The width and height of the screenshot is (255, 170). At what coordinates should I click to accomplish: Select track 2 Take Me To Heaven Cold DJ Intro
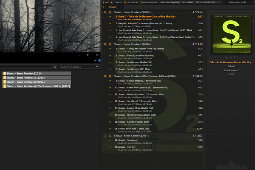153,25
